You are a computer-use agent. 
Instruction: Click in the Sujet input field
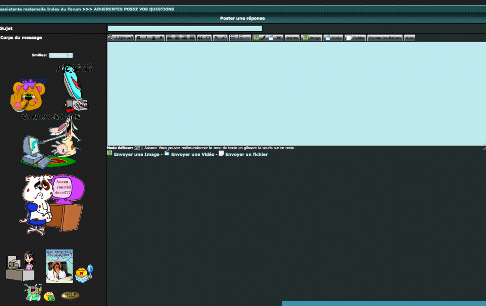[x=185, y=28]
